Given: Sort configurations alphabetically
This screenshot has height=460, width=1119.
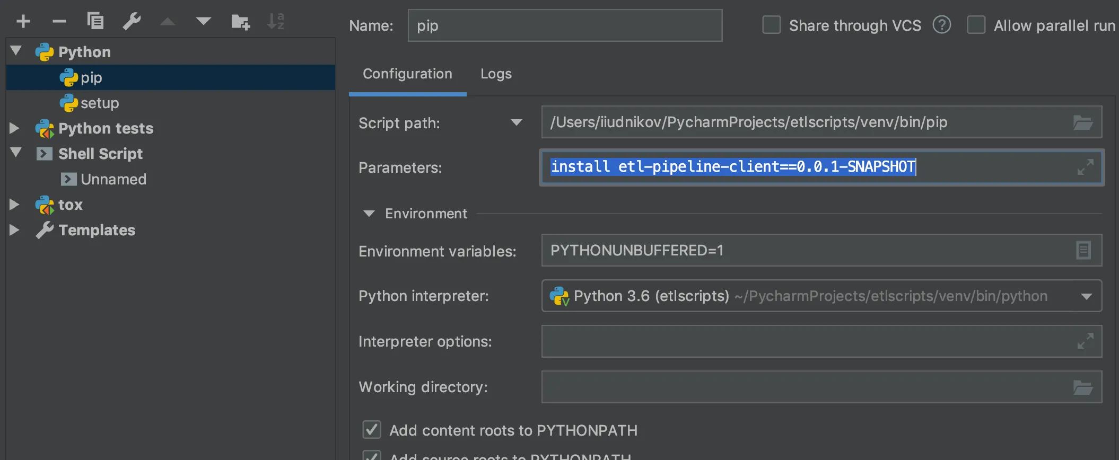Looking at the screenshot, I should [x=276, y=22].
